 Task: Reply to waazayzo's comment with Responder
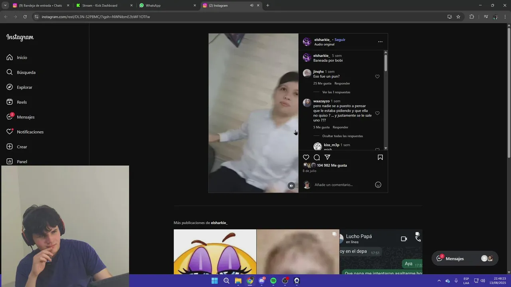click(341, 127)
